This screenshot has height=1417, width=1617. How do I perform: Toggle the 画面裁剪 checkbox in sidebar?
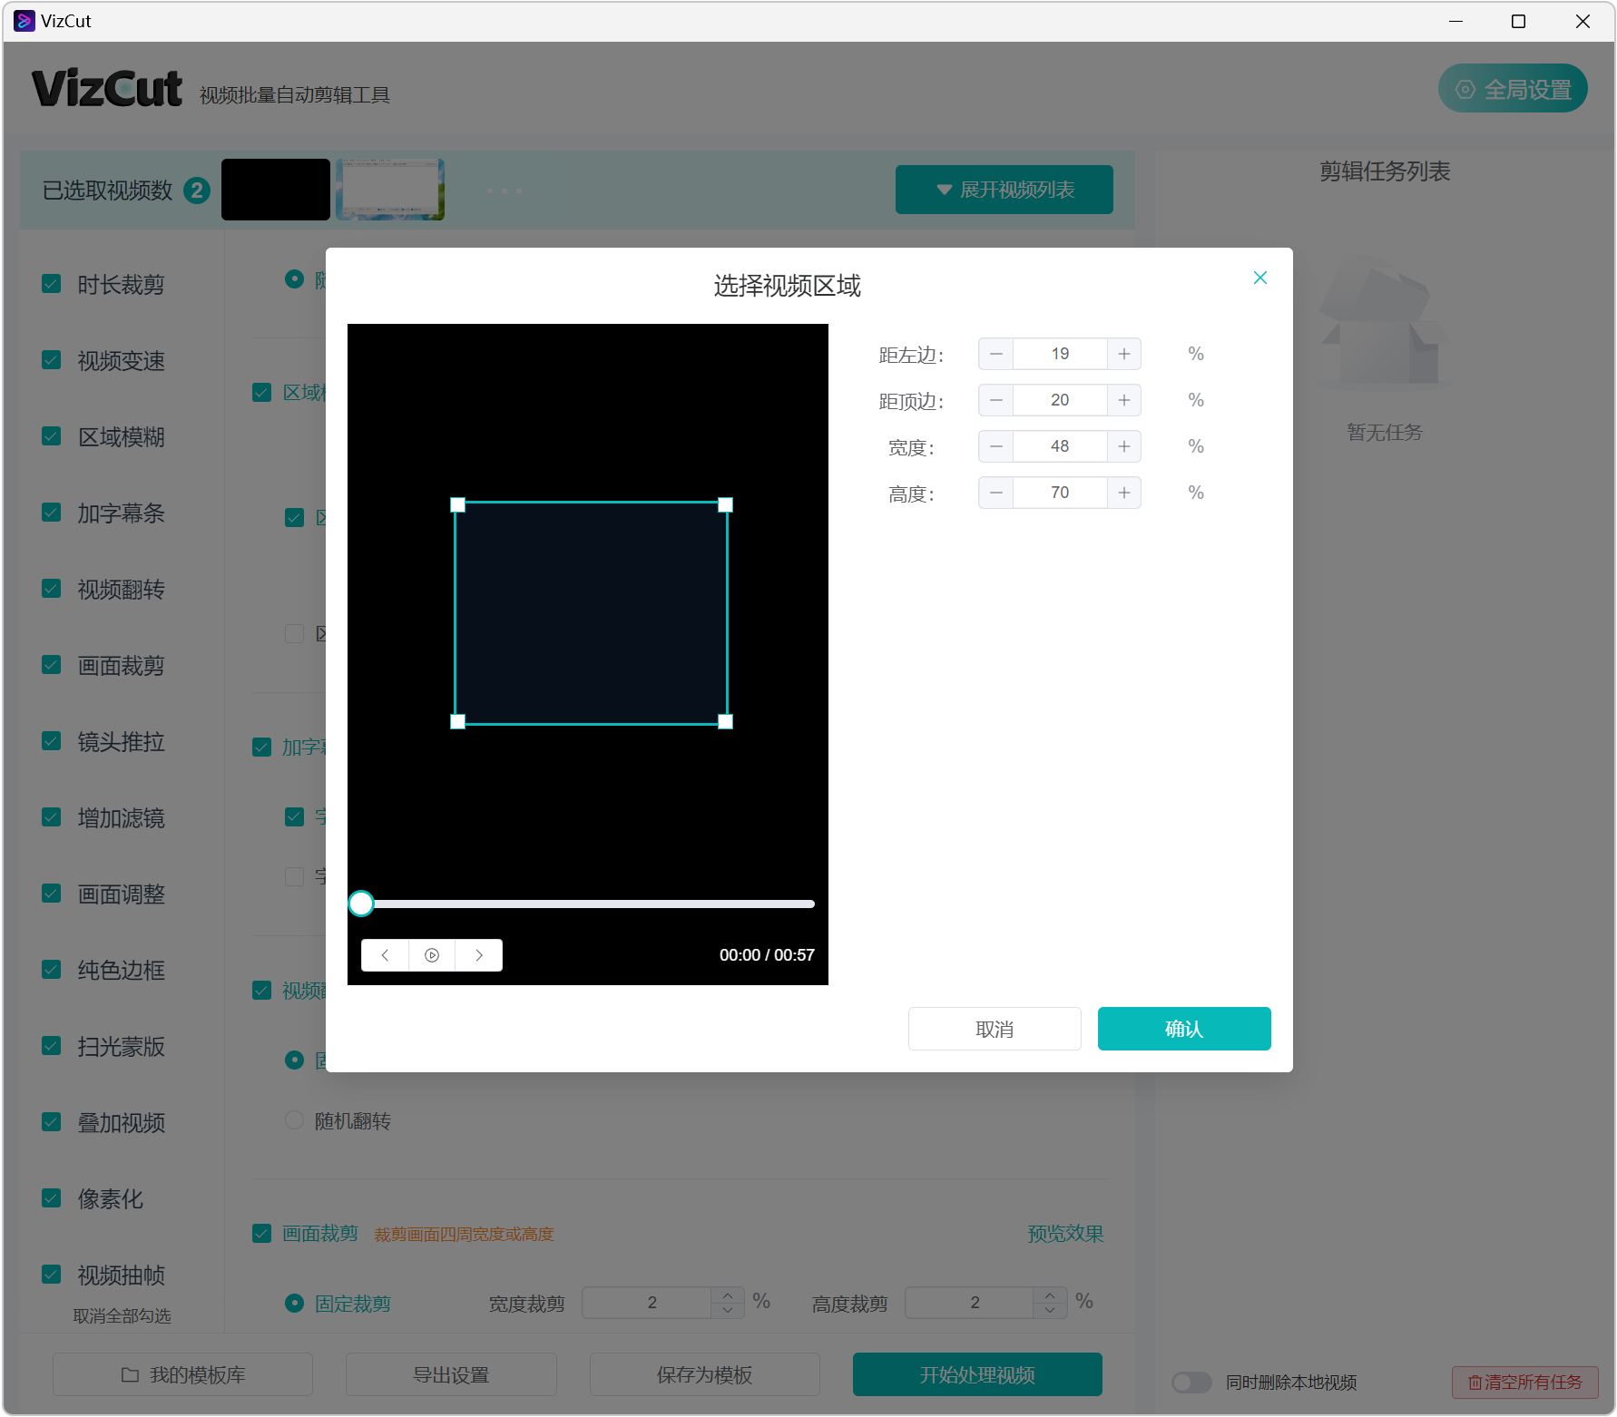coord(52,665)
